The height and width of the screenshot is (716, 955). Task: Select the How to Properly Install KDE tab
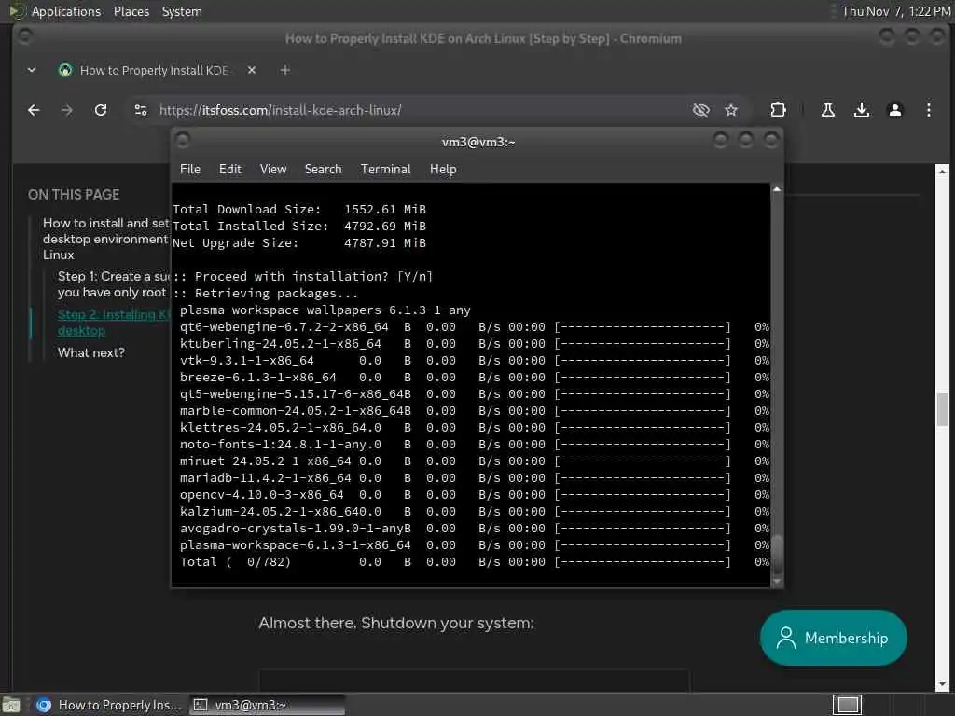155,70
